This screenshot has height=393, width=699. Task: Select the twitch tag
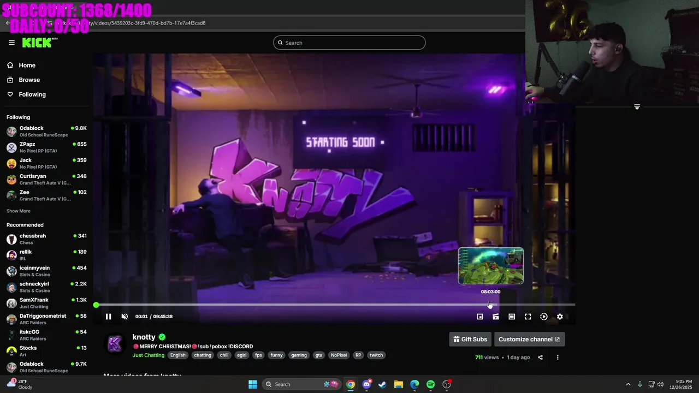click(x=376, y=355)
